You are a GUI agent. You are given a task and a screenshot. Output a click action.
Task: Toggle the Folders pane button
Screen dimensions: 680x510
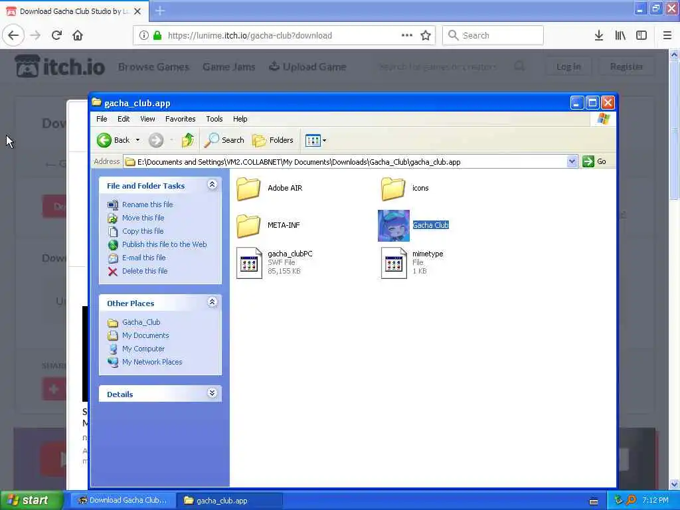(273, 140)
